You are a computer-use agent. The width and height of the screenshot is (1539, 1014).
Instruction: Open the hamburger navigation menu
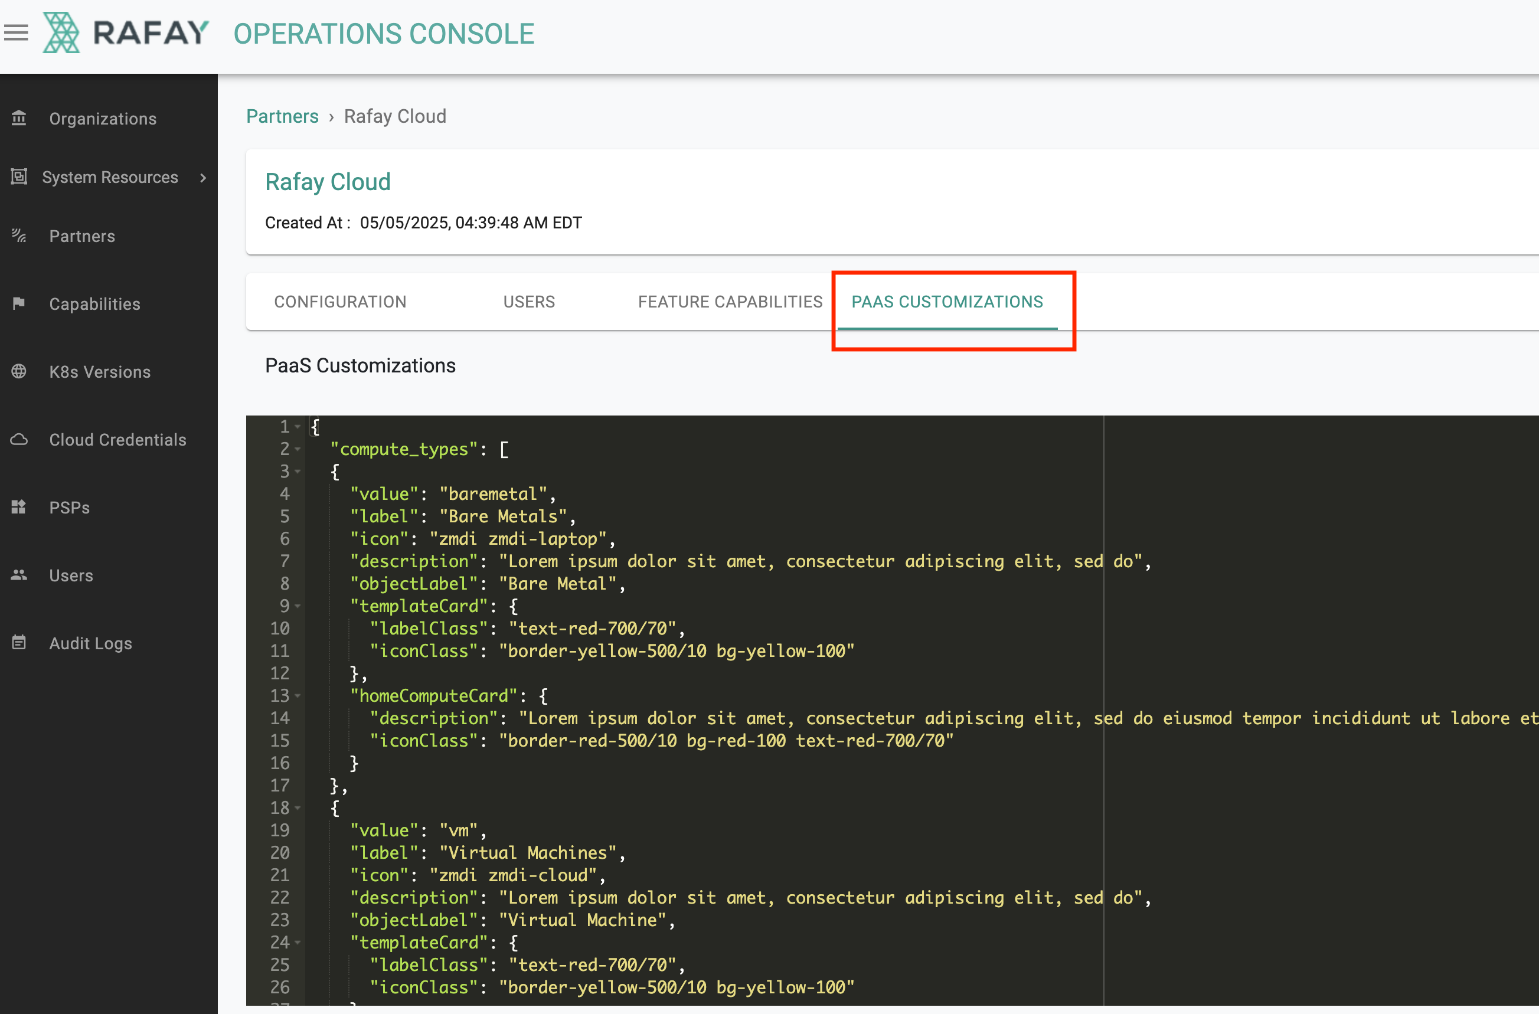click(16, 32)
